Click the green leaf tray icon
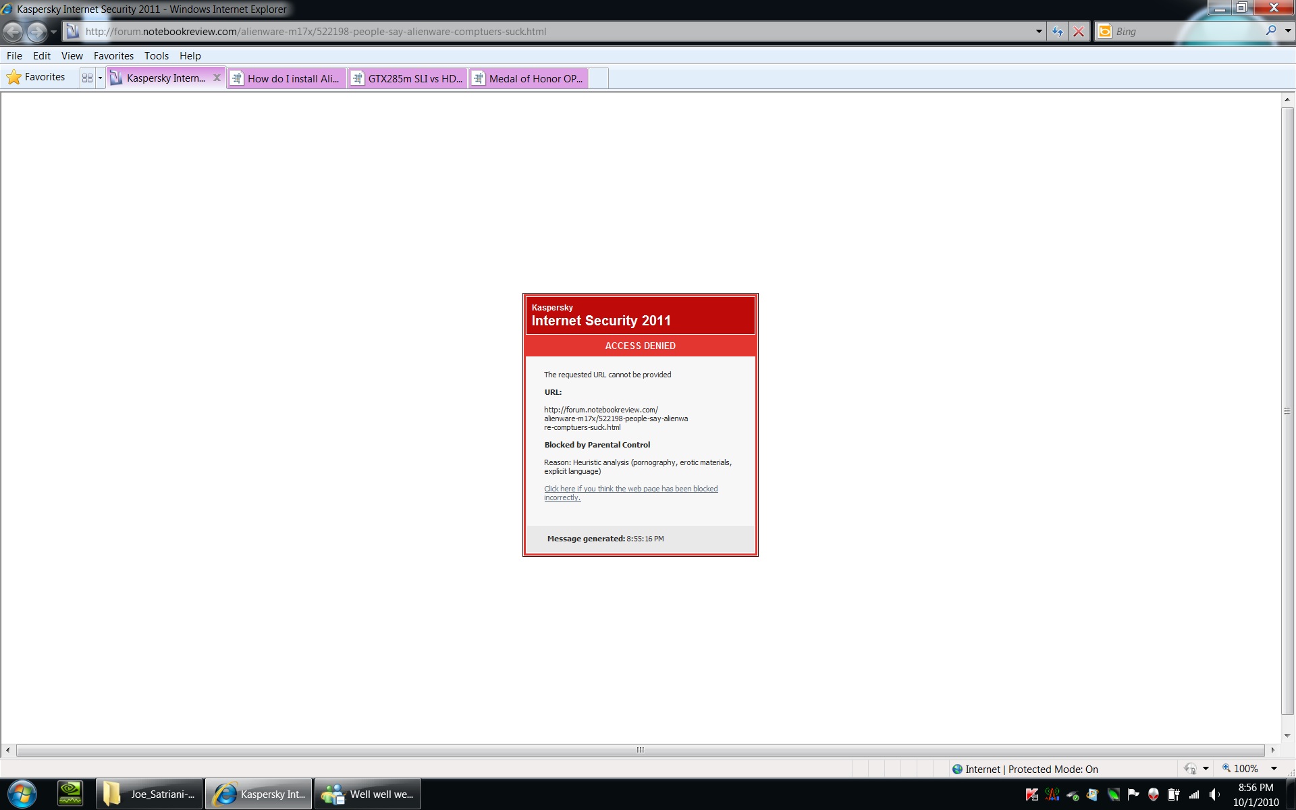The height and width of the screenshot is (810, 1296). [x=1113, y=794]
